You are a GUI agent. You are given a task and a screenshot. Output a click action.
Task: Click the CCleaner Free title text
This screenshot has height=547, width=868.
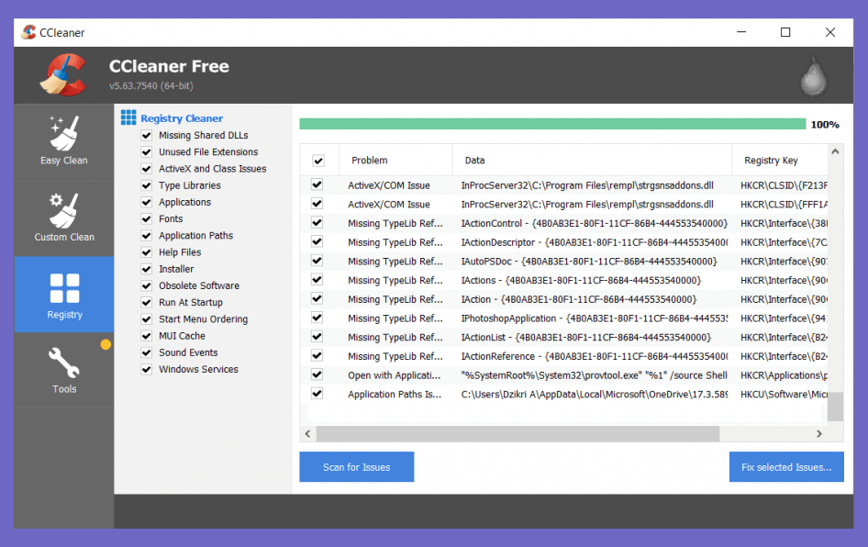click(x=169, y=66)
